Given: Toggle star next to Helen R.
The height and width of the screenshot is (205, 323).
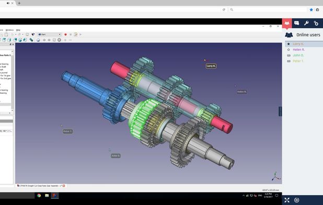Looking at the screenshot, I should [289, 49].
